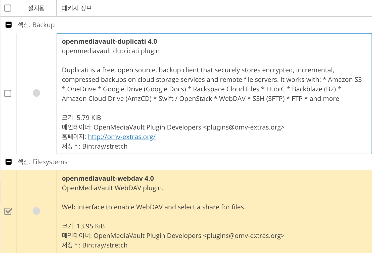Sort by the 설치됨 column header

pyautogui.click(x=36, y=8)
